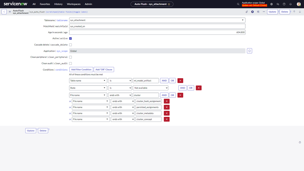Delete the cluster_hash_assignment condition

(166, 101)
